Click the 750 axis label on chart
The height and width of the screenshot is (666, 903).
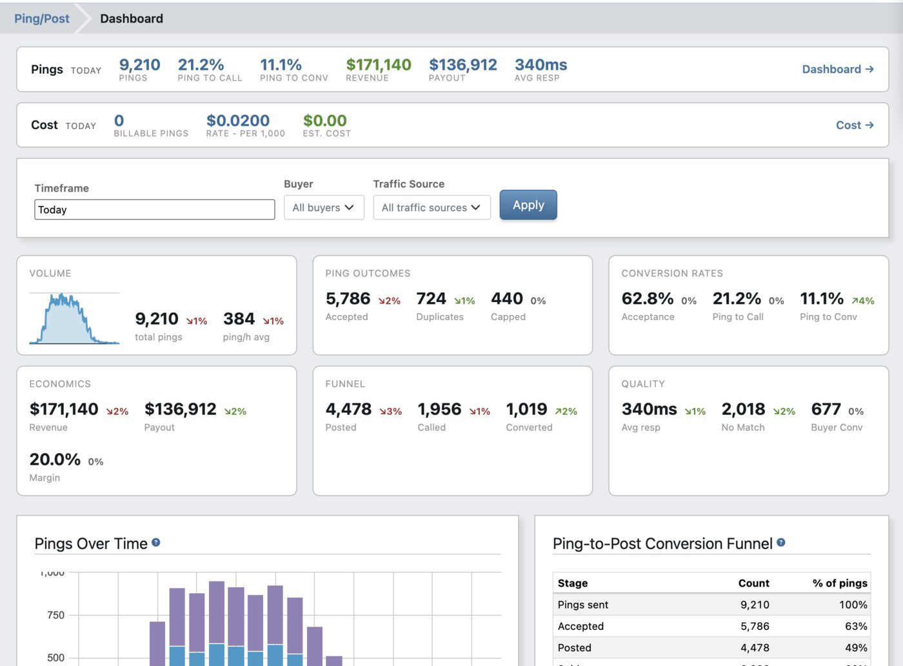(55, 615)
